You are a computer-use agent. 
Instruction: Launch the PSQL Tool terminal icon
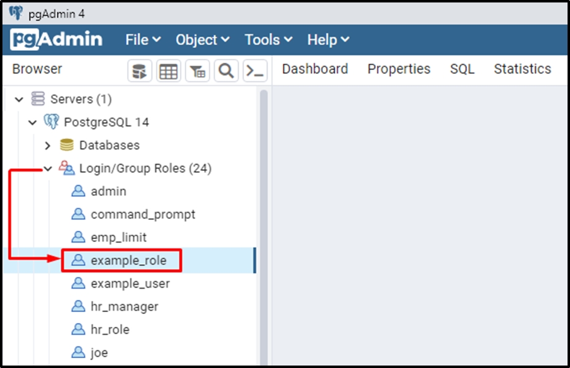[255, 71]
